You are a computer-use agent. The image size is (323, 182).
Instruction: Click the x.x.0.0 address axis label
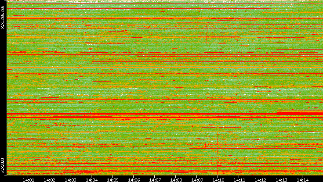point(3,166)
